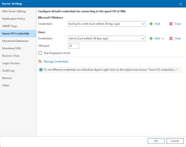Click Clear link for Linux credentials

pyautogui.click(x=178, y=38)
